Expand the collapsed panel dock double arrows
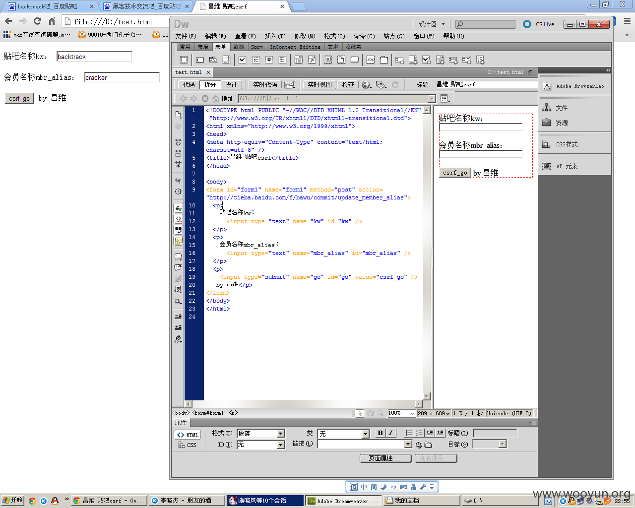Viewport: 635px width, 508px height. coord(607,70)
